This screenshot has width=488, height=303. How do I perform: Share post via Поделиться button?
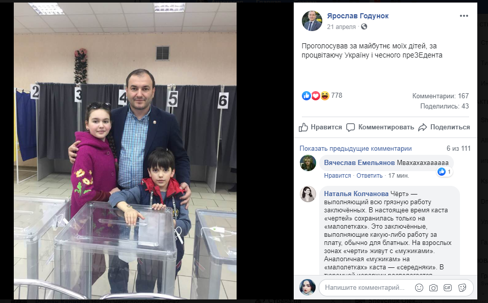pos(444,127)
